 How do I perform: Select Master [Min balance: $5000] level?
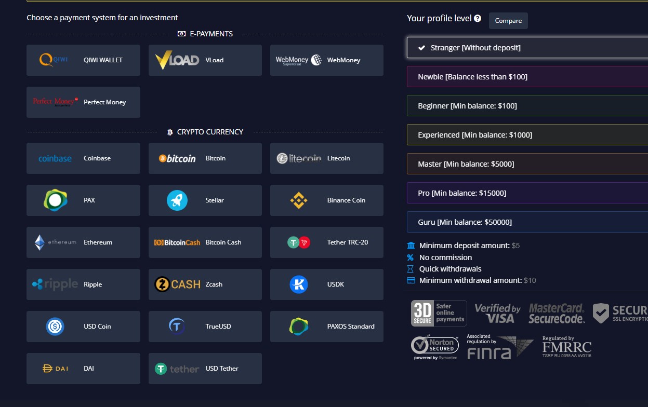click(x=527, y=164)
